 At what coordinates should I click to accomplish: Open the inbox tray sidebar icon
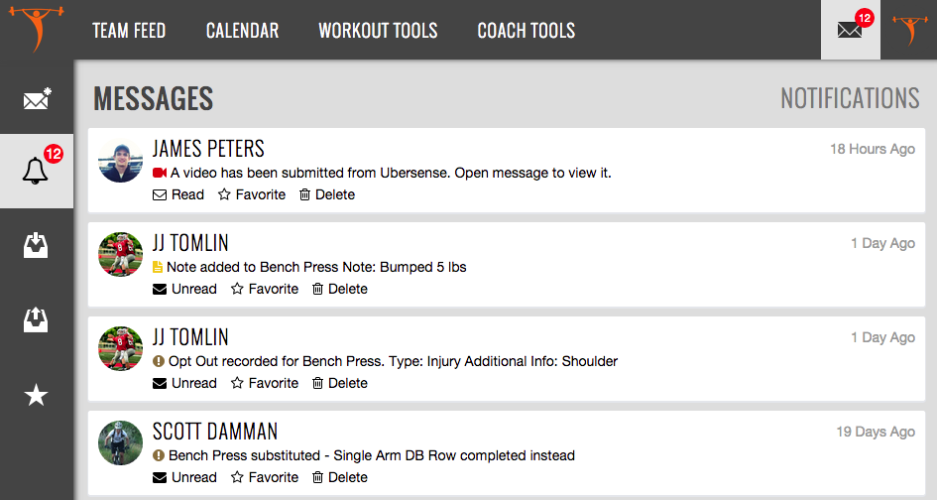click(37, 245)
